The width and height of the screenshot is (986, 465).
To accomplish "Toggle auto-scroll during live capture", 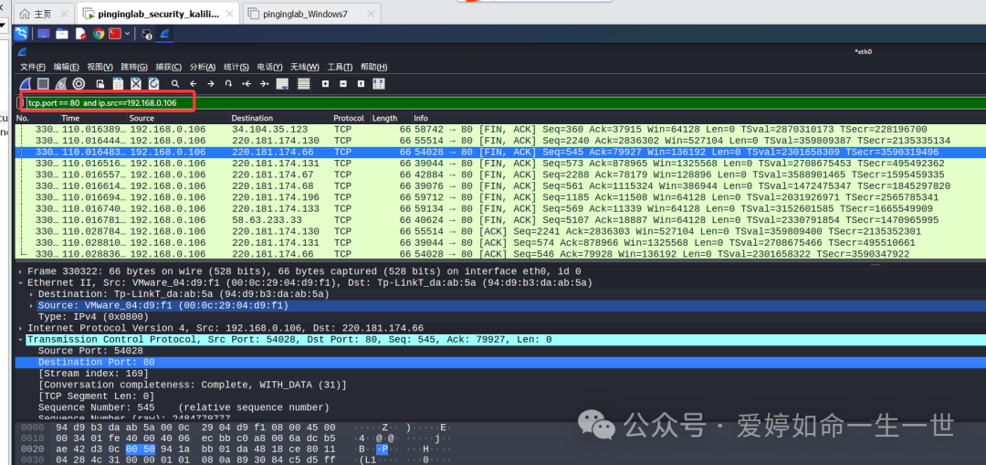I will tap(282, 84).
